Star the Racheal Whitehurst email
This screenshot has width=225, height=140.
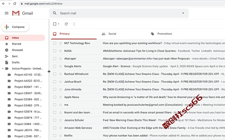(x=60, y=74)
